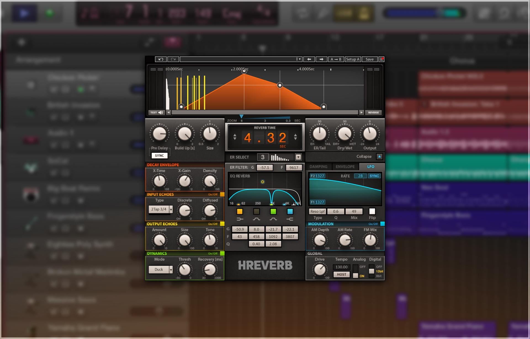This screenshot has width=530, height=339.
Task: Click the LFO RATE value 2B
Action: coord(360,176)
